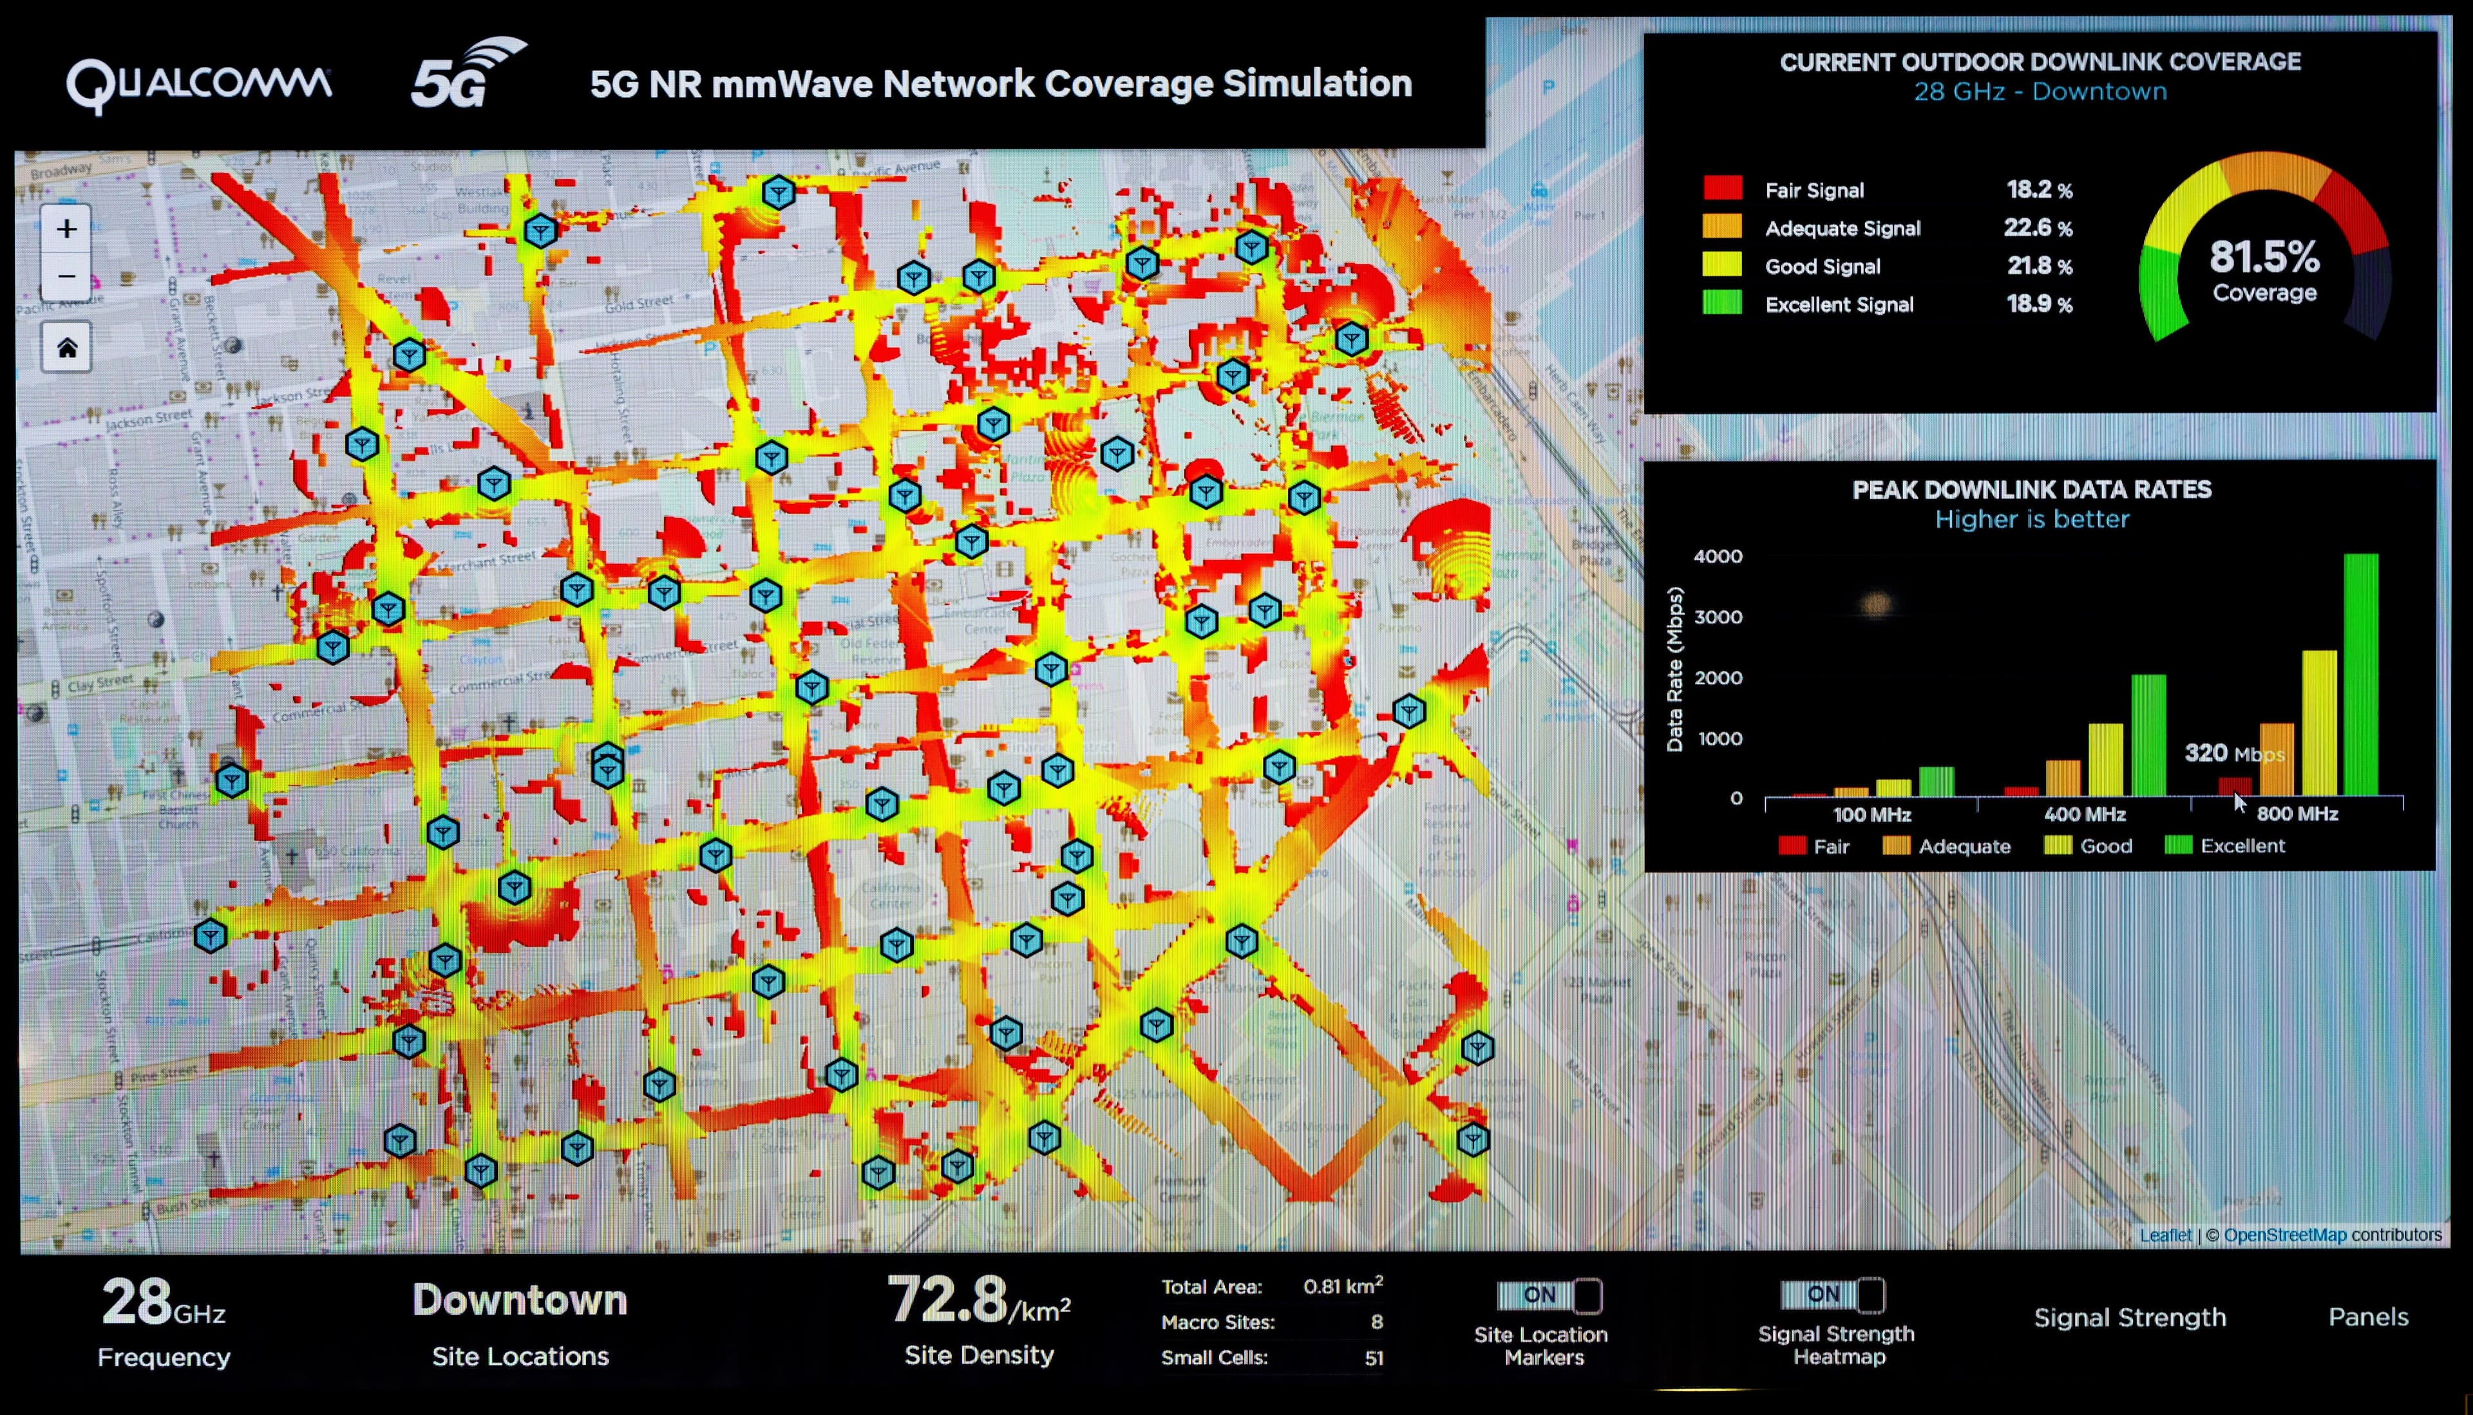Click the 100 MHz axis label
2473x1415 pixels.
1871,814
